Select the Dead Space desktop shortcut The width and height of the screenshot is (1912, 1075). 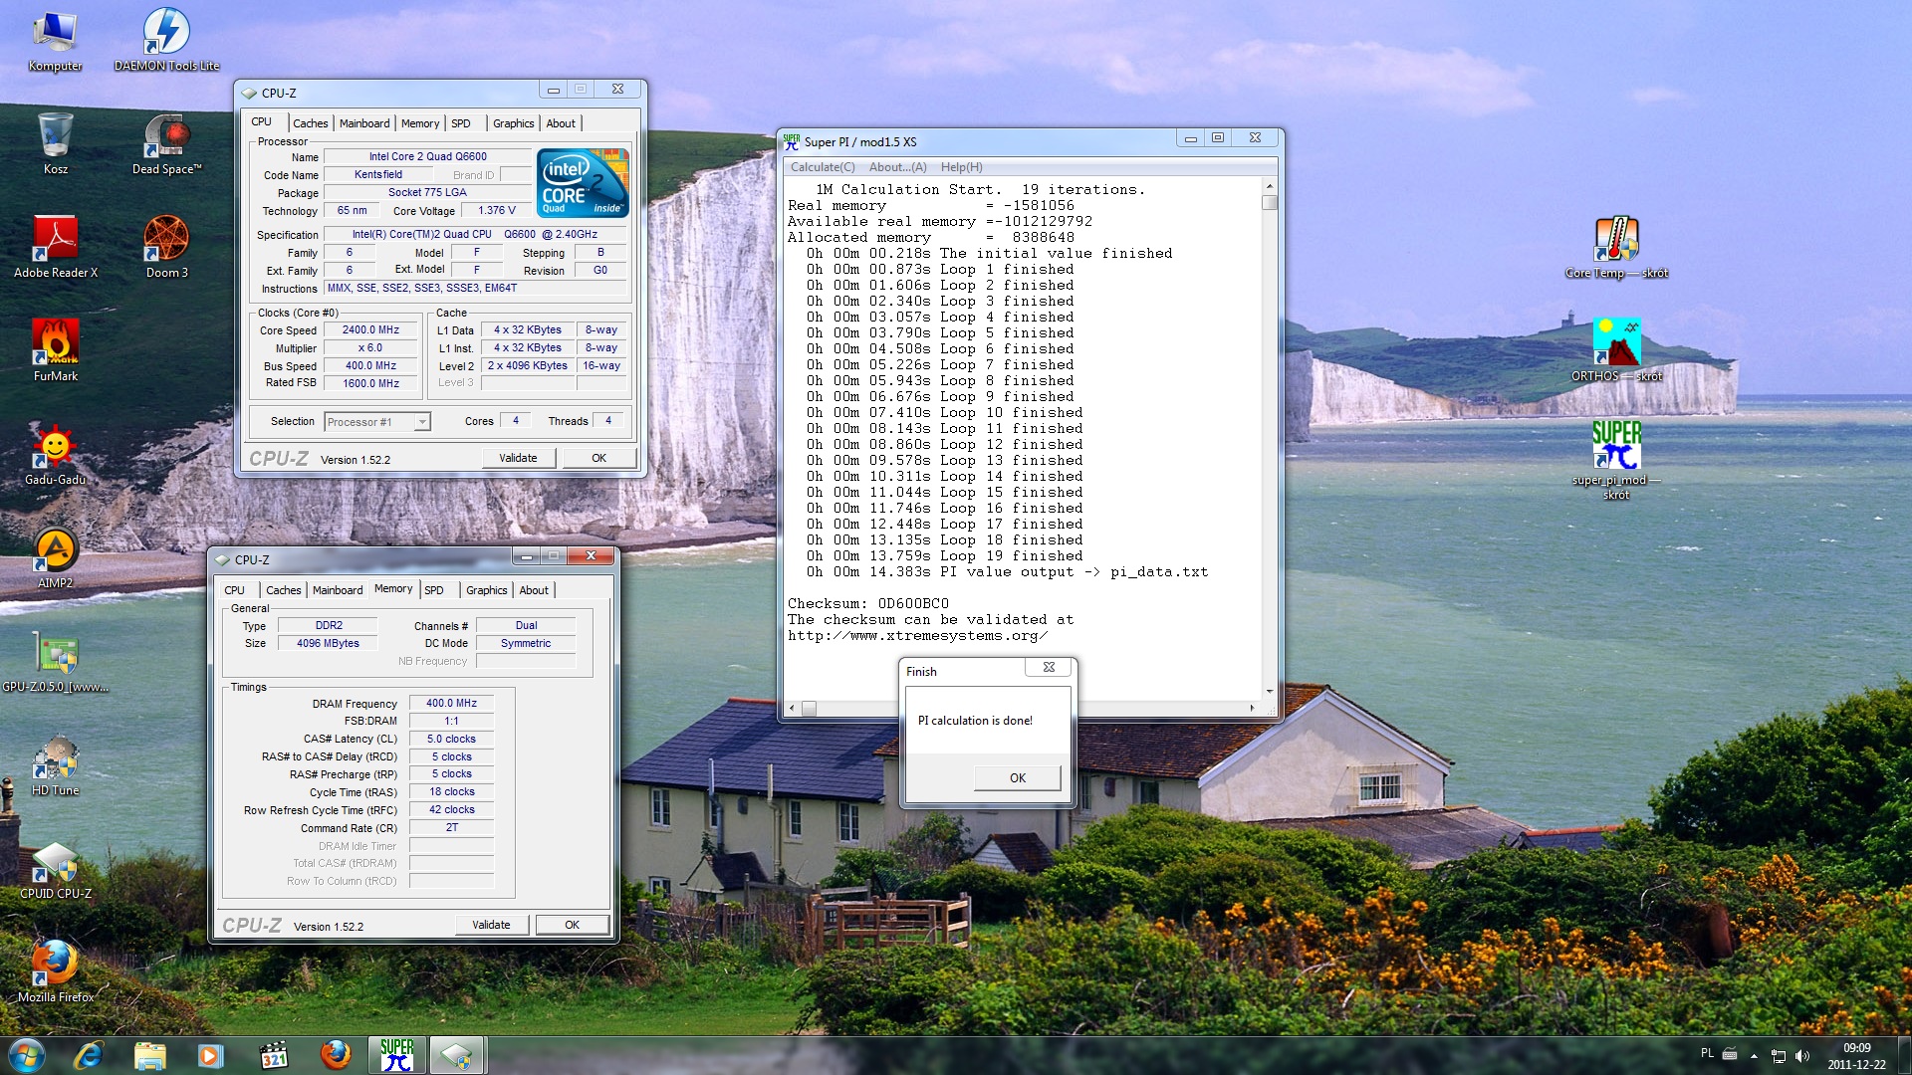tap(167, 143)
